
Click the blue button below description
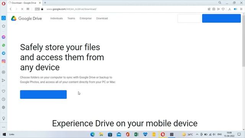coord(43,94)
